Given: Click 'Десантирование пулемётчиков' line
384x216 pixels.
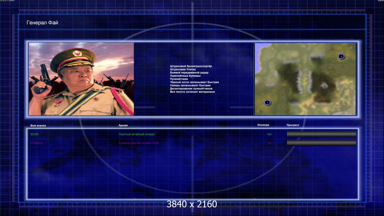Looking at the screenshot, I should point(191,89).
